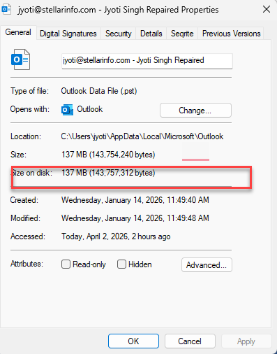The width and height of the screenshot is (277, 354).
Task: Click inside the file name text field
Action: [x=147, y=61]
